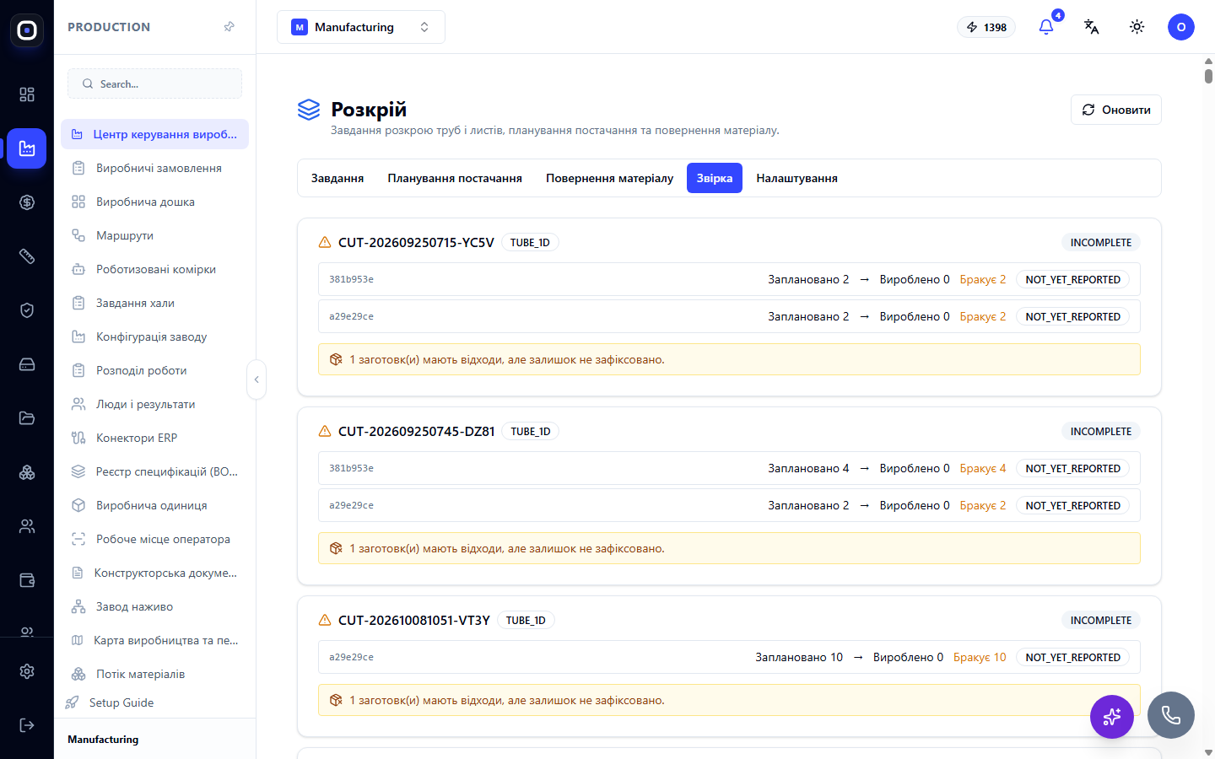The width and height of the screenshot is (1215, 759).
Task: Open the Повернення матеріалу tab
Action: click(609, 178)
